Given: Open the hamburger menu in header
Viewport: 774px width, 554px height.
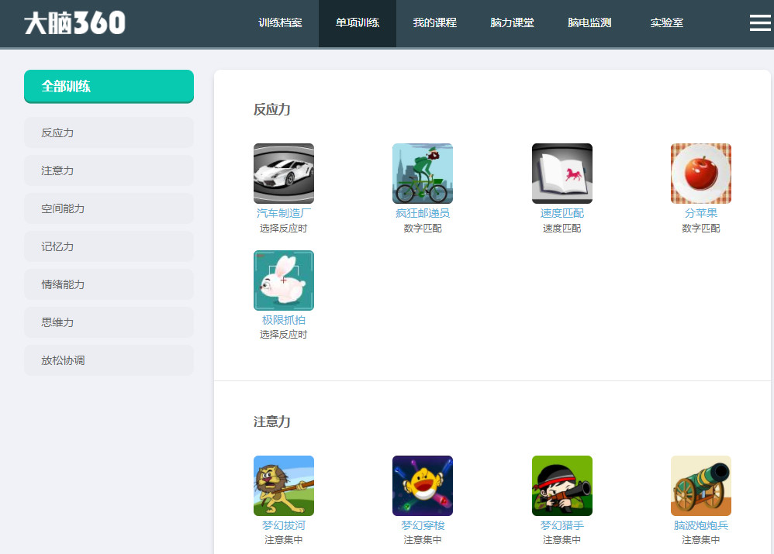Looking at the screenshot, I should tap(759, 23).
